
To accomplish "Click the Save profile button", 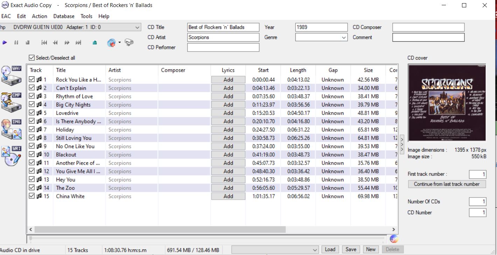I will coord(351,250).
